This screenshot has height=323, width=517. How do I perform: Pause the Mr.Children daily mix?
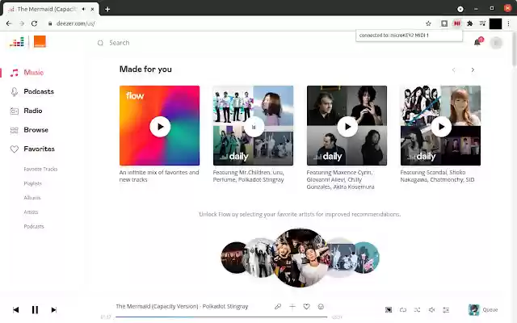coord(254,127)
